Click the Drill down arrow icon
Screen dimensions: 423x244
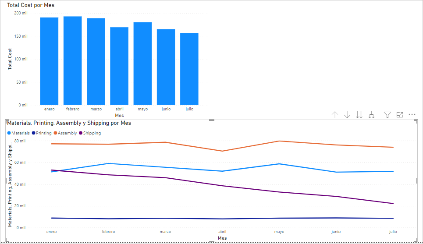pos(347,115)
